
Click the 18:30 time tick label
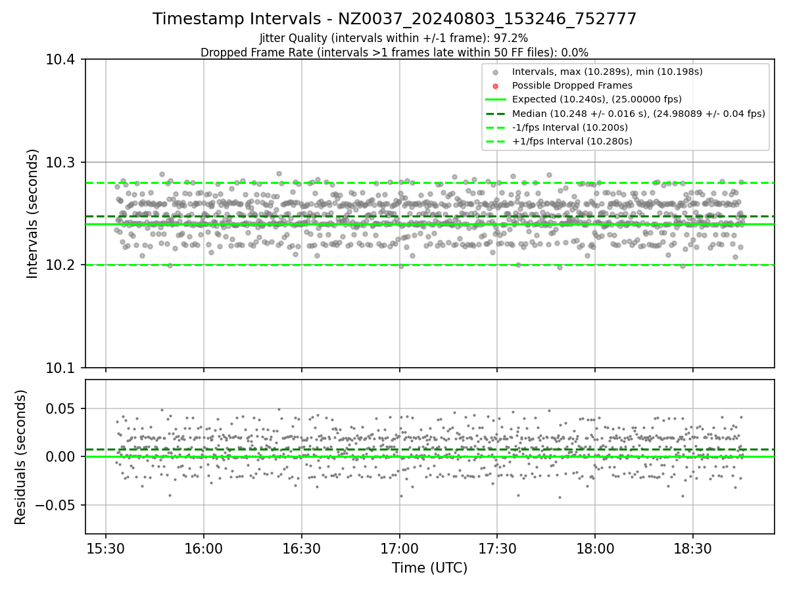(693, 548)
